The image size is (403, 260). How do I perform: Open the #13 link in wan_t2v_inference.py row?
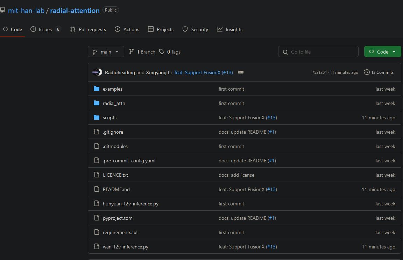click(x=271, y=247)
